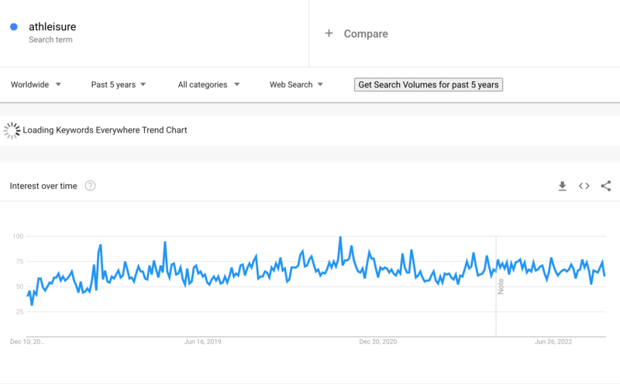Click the Dec 20, 2020 axis label
Screen dimensions: 620x384
378,341
